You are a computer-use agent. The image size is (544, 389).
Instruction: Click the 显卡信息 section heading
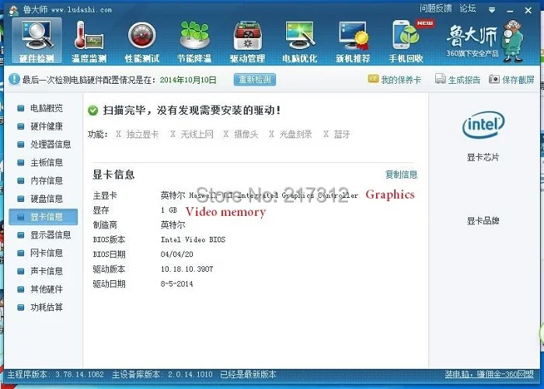pos(113,175)
